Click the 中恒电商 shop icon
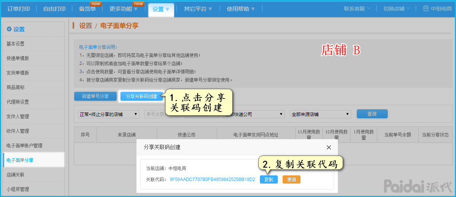456x197 pixels. point(425,9)
